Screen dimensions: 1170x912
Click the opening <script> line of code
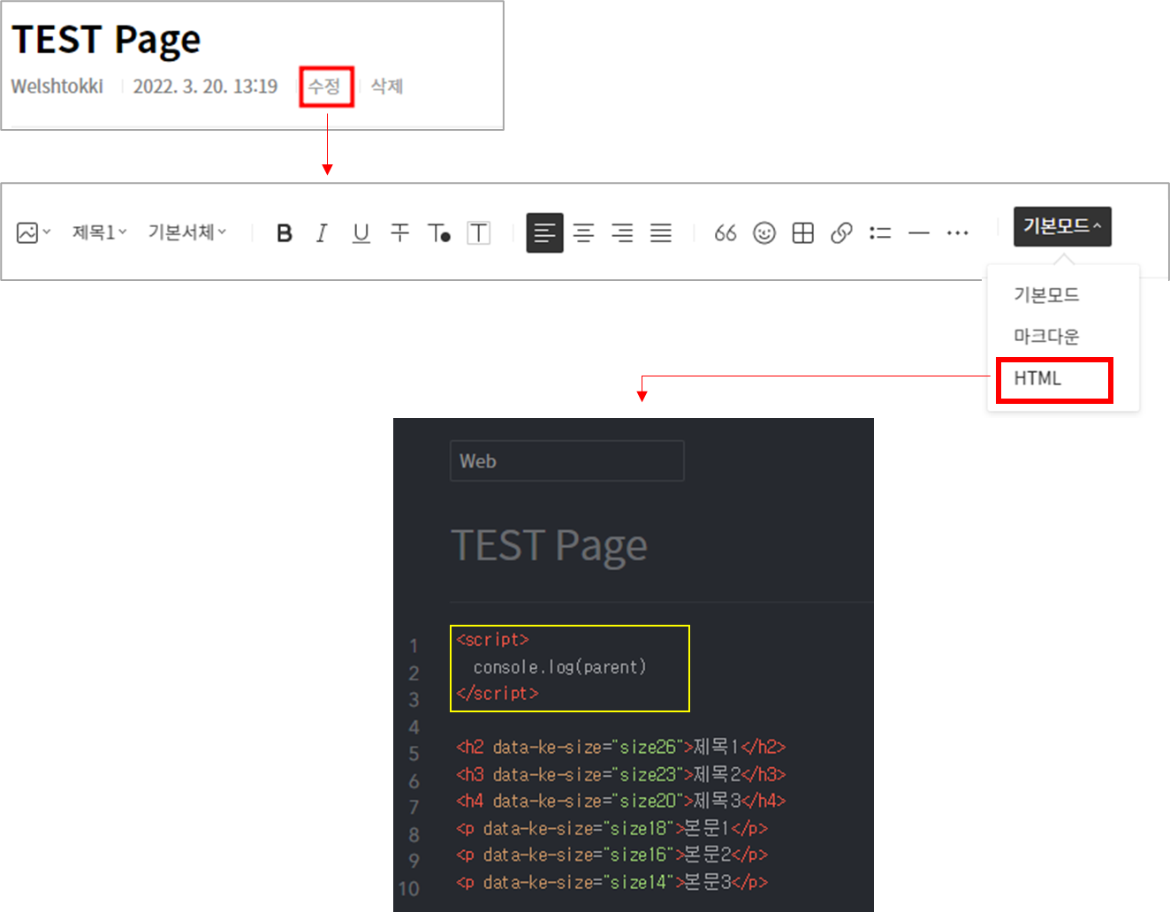click(492, 640)
